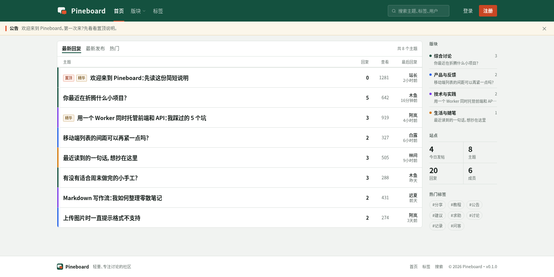Select the #问答 tag

coord(456,226)
